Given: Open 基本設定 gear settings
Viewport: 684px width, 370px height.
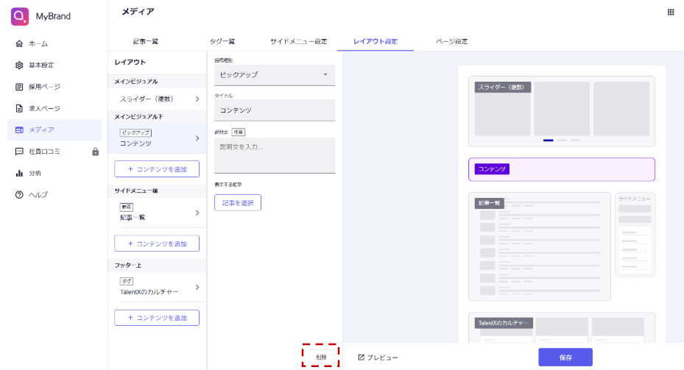Looking at the screenshot, I should (41, 65).
